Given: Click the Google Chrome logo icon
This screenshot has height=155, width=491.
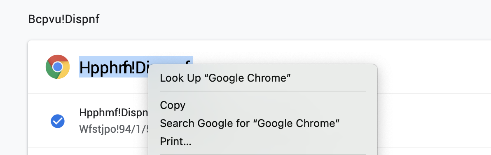Looking at the screenshot, I should (x=57, y=67).
